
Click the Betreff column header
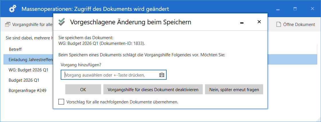point(15,49)
